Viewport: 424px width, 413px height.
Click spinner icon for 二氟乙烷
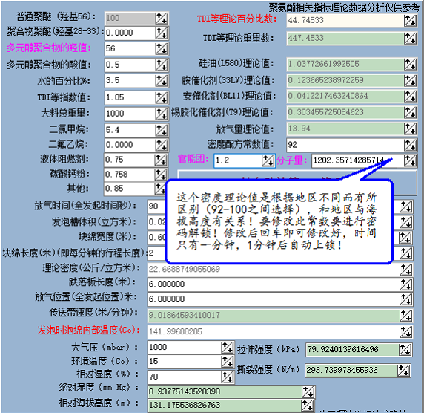(x=162, y=145)
